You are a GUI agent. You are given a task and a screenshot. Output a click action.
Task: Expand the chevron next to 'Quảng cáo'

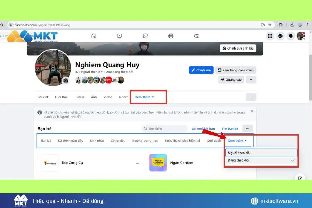pos(251,79)
